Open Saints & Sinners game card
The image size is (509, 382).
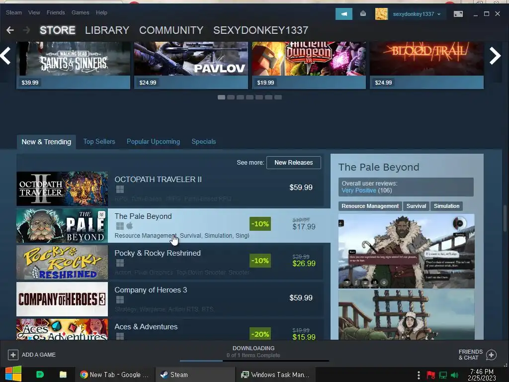[x=74, y=65]
